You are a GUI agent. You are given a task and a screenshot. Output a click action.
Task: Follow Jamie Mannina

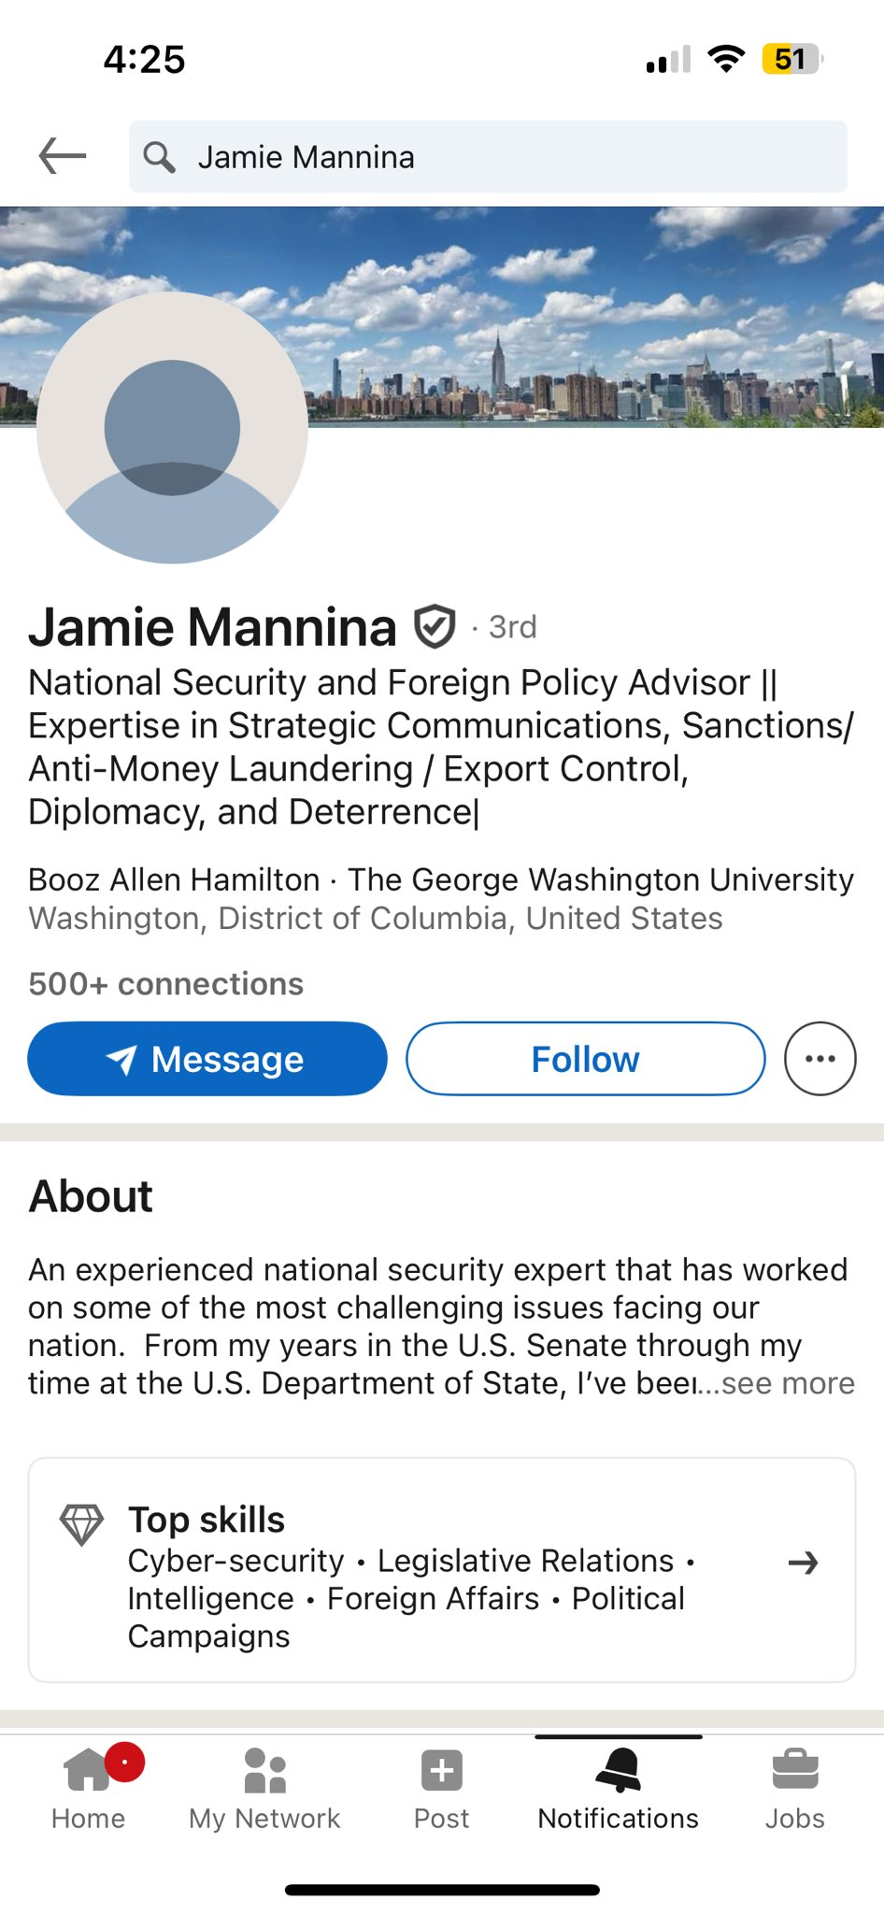point(586,1059)
